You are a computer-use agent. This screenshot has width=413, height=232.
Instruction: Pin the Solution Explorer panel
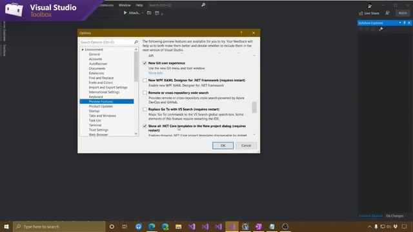click(x=405, y=23)
